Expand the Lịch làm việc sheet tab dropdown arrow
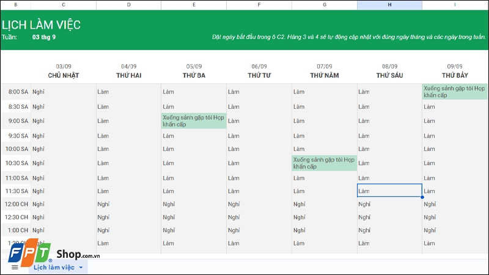The image size is (489, 275). tap(81, 268)
